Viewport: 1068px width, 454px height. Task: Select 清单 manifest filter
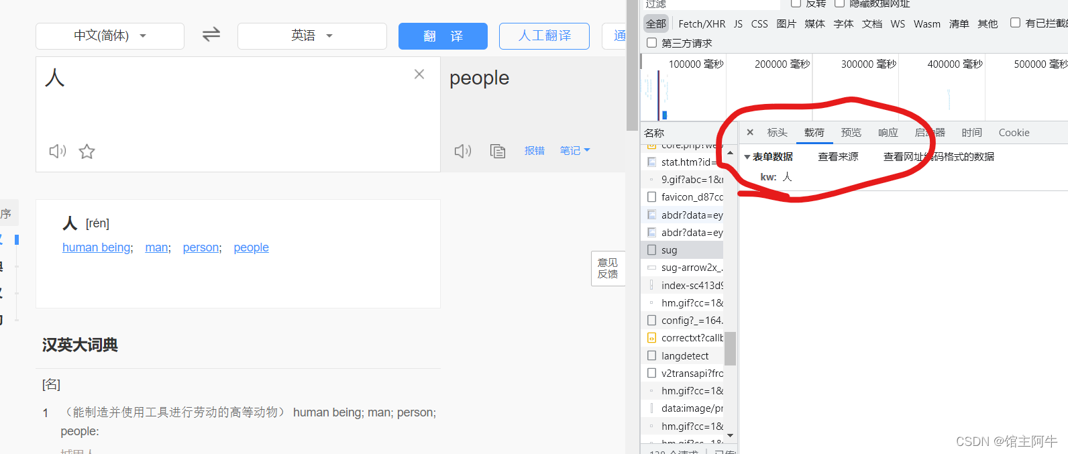pyautogui.click(x=959, y=23)
